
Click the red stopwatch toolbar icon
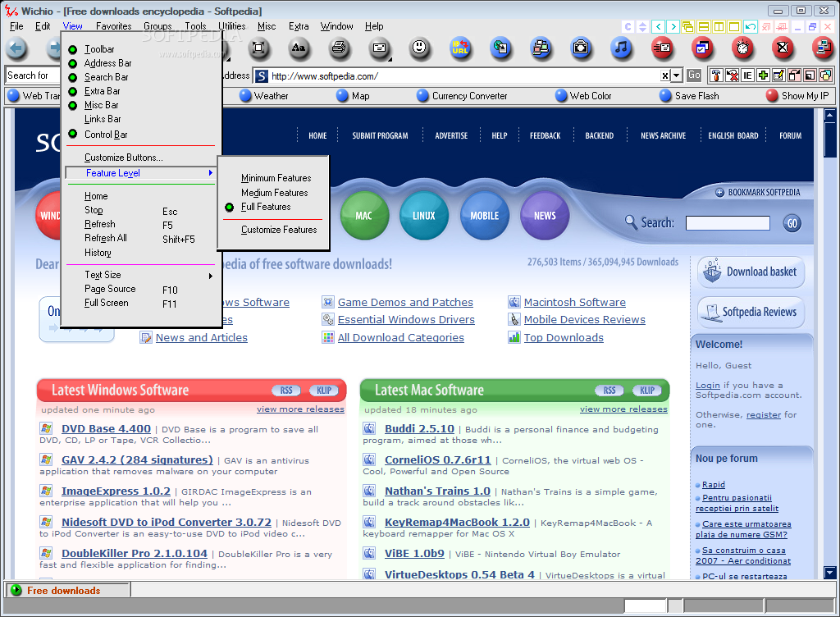pos(742,48)
